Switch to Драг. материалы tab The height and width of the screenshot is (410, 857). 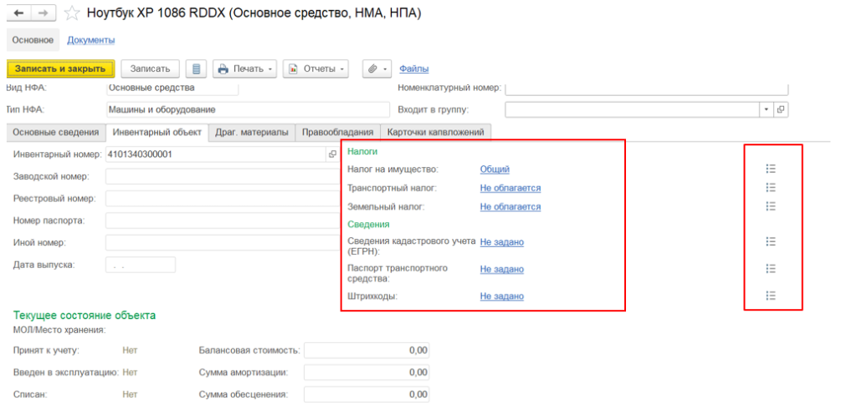point(252,132)
